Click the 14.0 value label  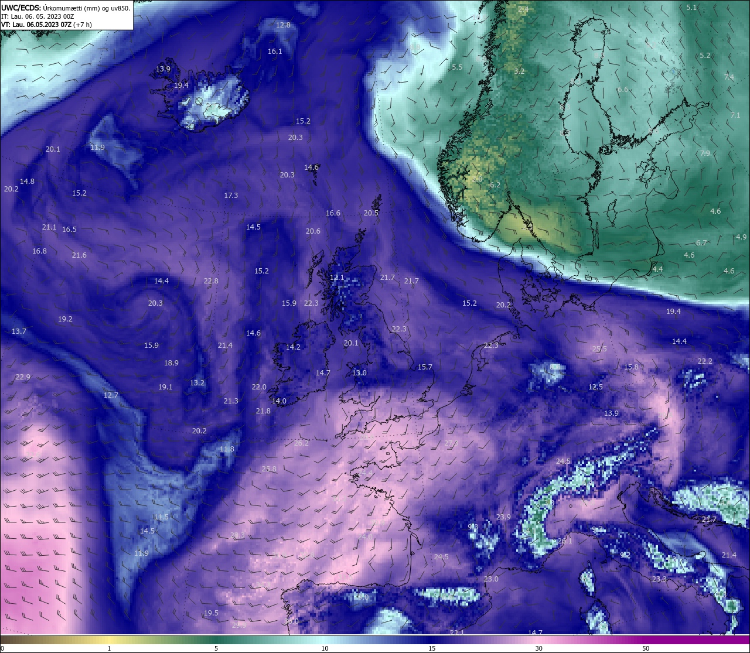click(x=279, y=401)
